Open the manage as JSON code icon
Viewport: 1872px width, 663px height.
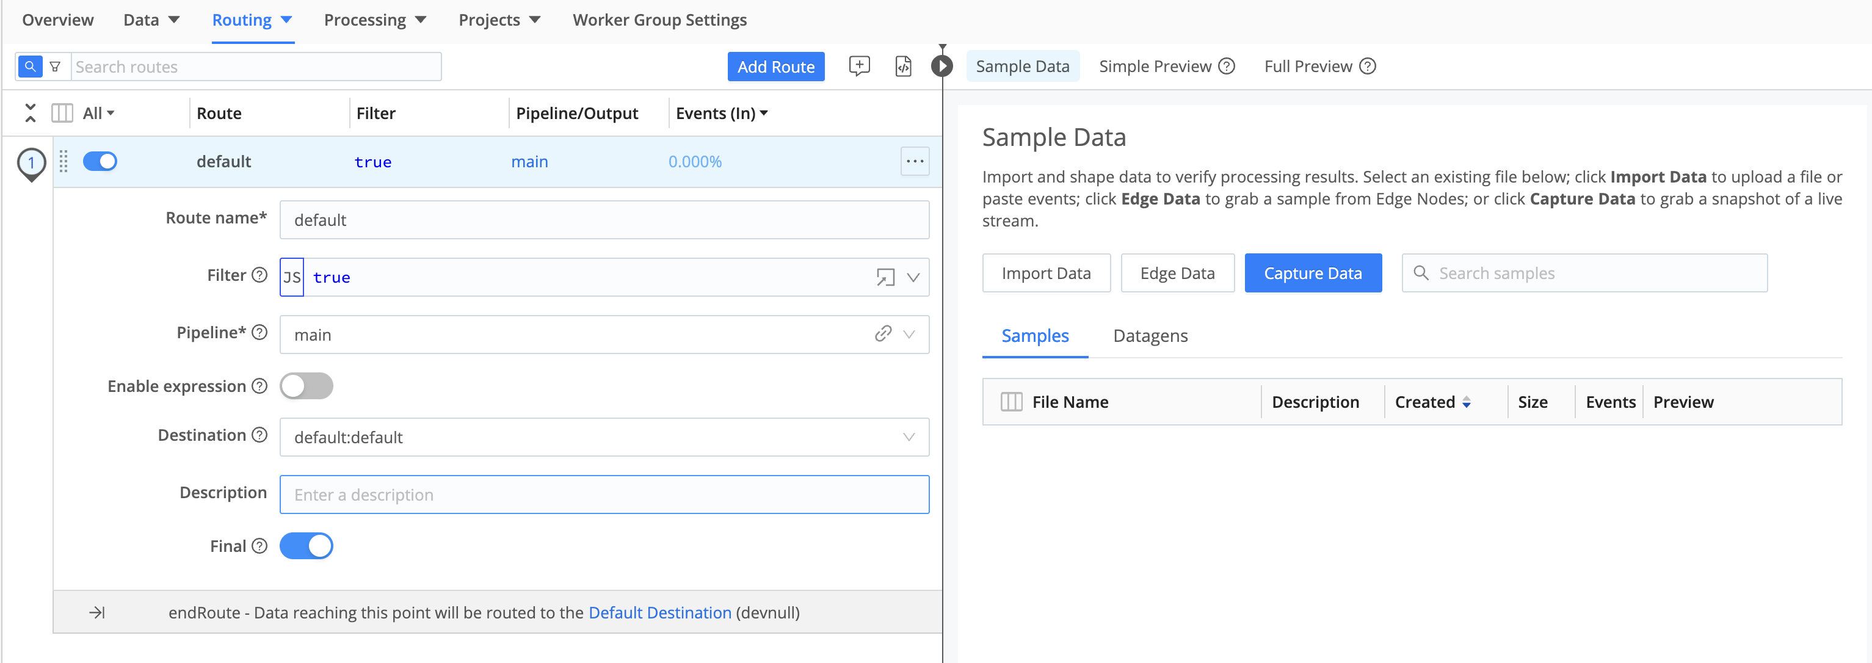click(903, 66)
